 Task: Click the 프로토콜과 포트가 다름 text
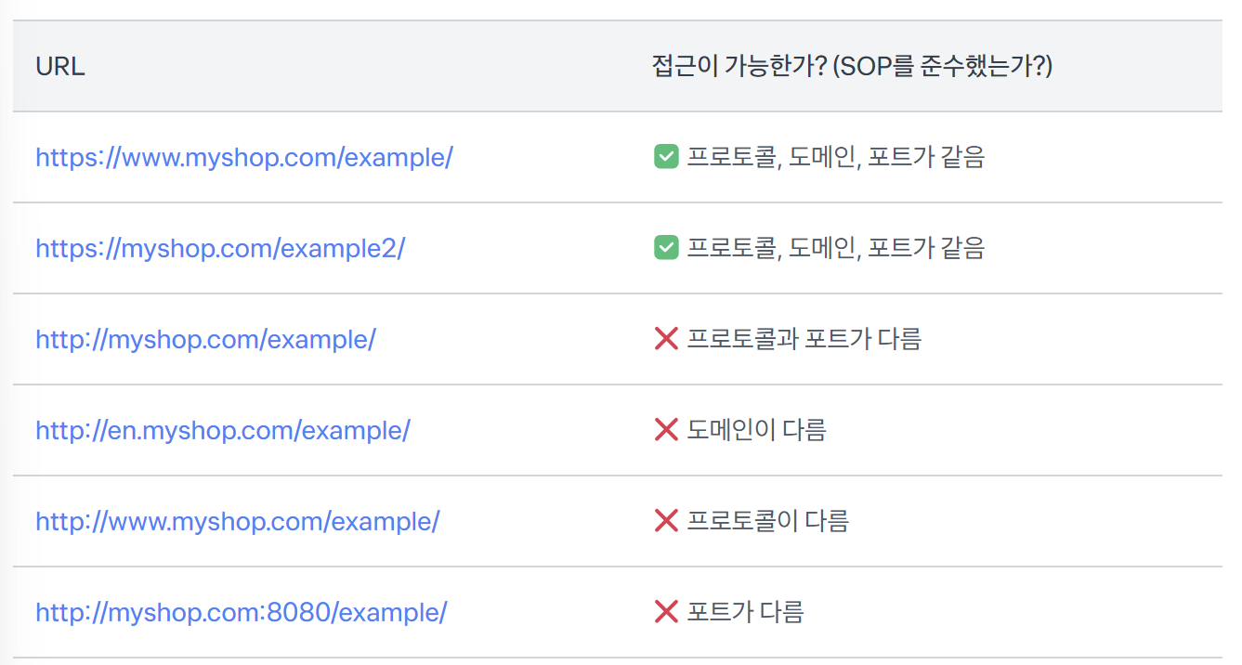click(804, 340)
